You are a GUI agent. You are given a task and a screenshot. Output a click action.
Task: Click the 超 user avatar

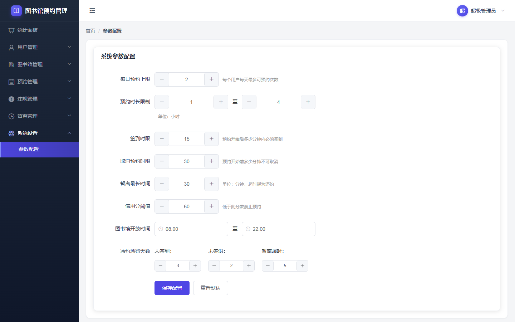(462, 11)
